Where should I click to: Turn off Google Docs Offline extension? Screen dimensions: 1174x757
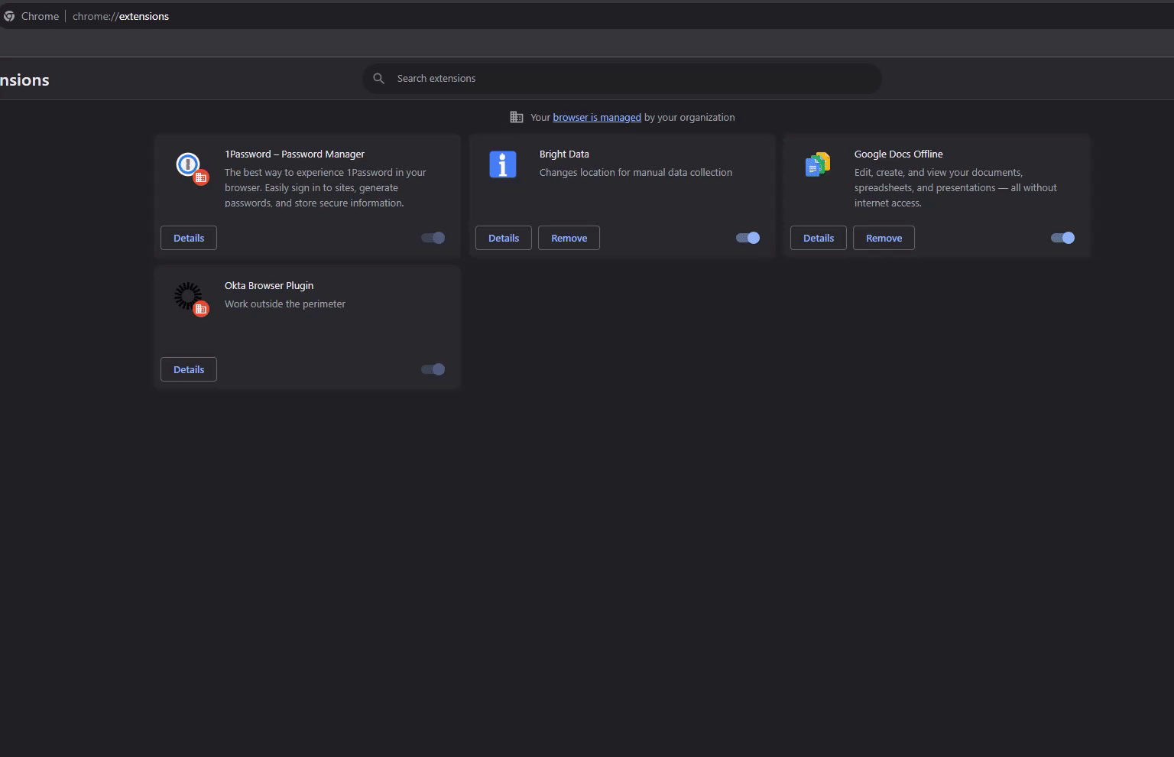click(1062, 238)
